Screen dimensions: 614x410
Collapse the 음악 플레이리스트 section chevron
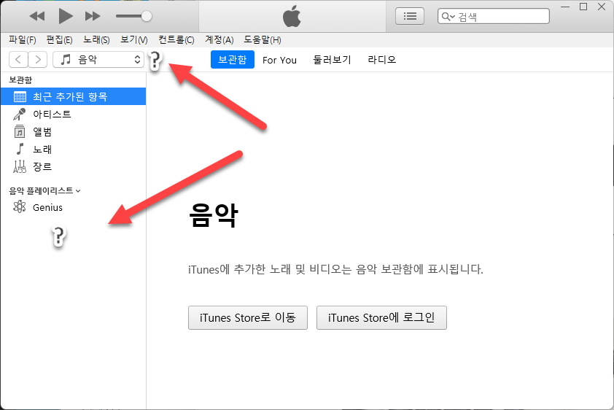78,191
